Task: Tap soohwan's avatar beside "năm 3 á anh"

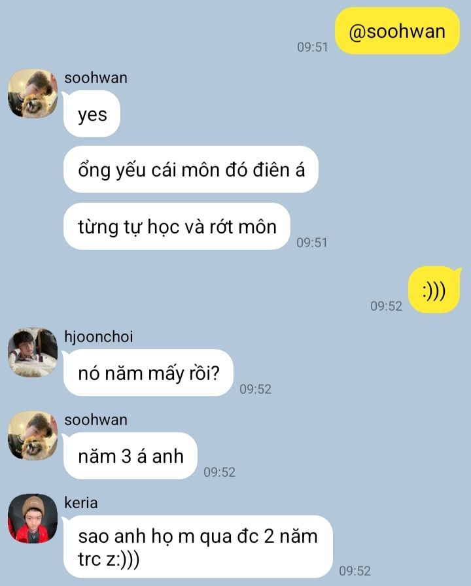Action: pyautogui.click(x=33, y=436)
